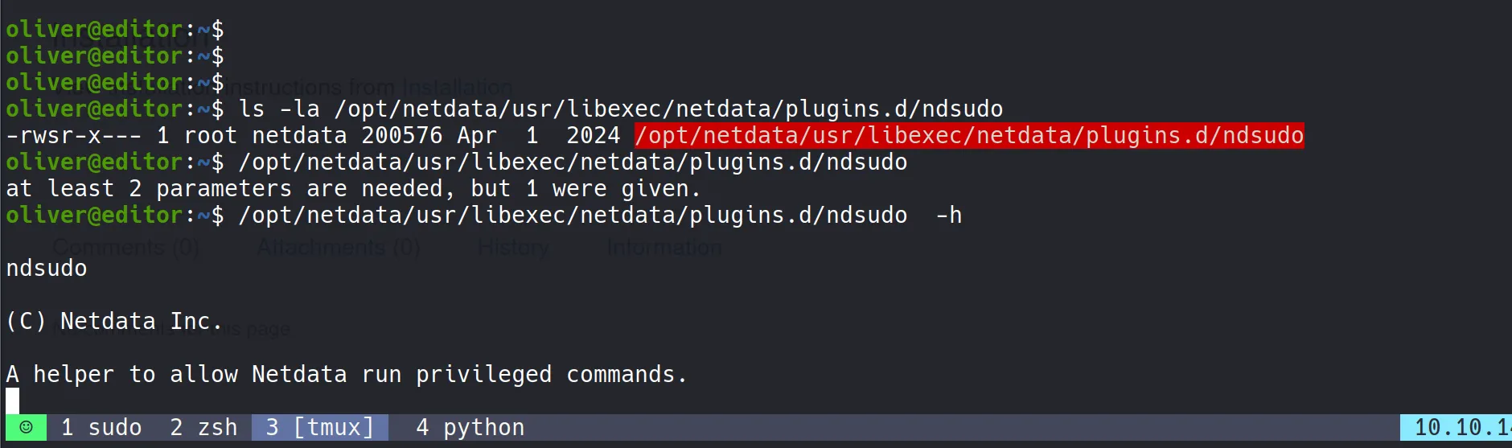This screenshot has height=448, width=1512.
Task: Open the faint Installation link behind the terminal
Action: tap(457, 86)
